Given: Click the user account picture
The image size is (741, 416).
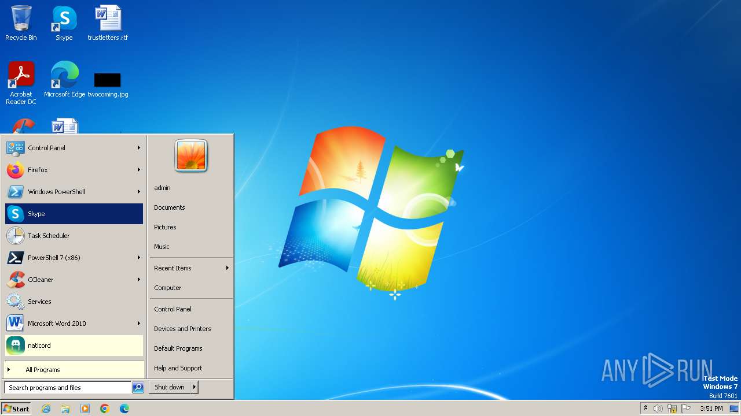Looking at the screenshot, I should [191, 156].
